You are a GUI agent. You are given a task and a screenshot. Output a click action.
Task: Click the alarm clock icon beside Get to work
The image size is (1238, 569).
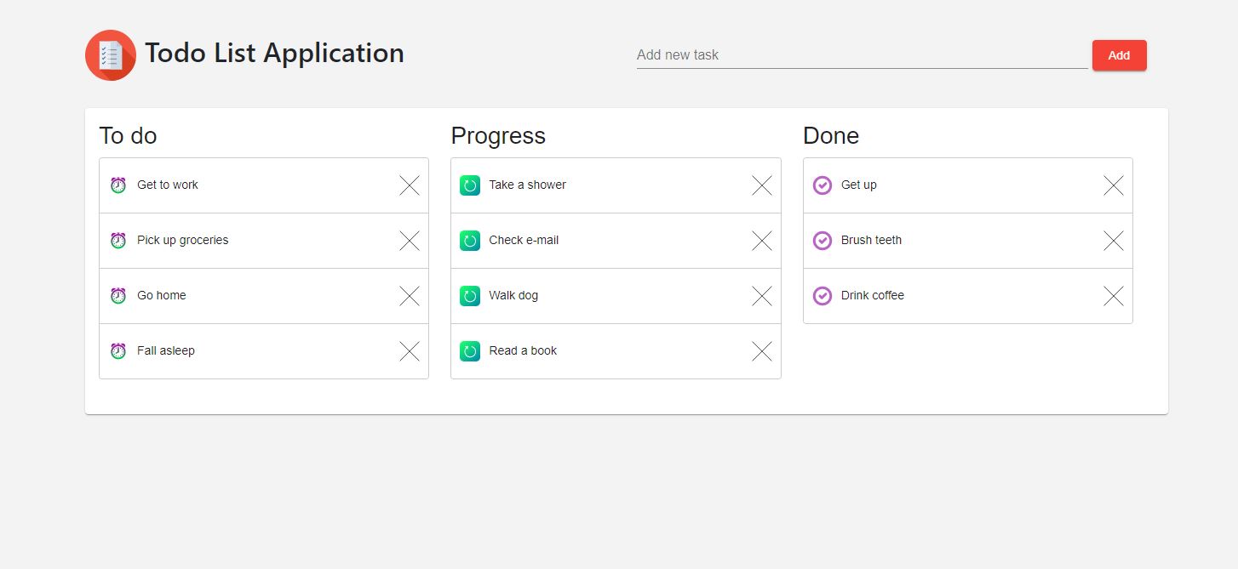pos(118,185)
